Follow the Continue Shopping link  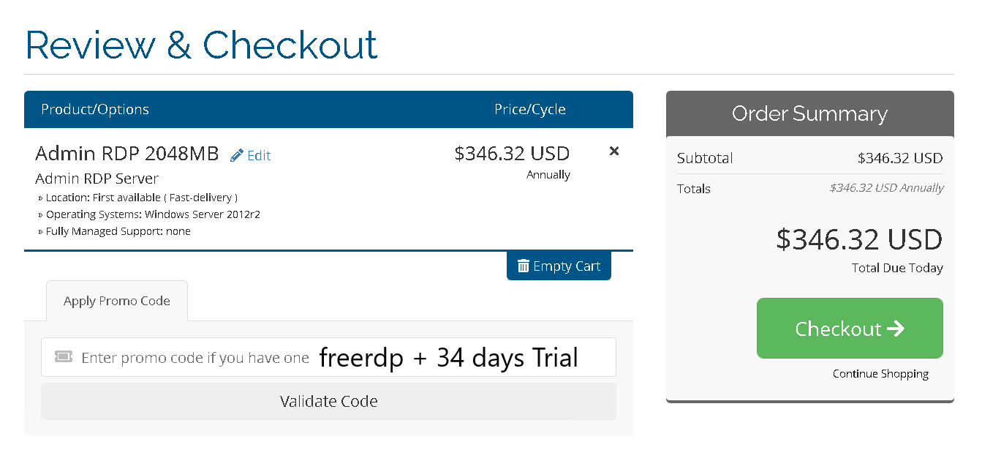(880, 374)
